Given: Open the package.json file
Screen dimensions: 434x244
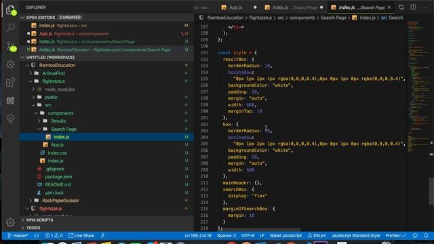Looking at the screenshot, I should tap(106, 177).
